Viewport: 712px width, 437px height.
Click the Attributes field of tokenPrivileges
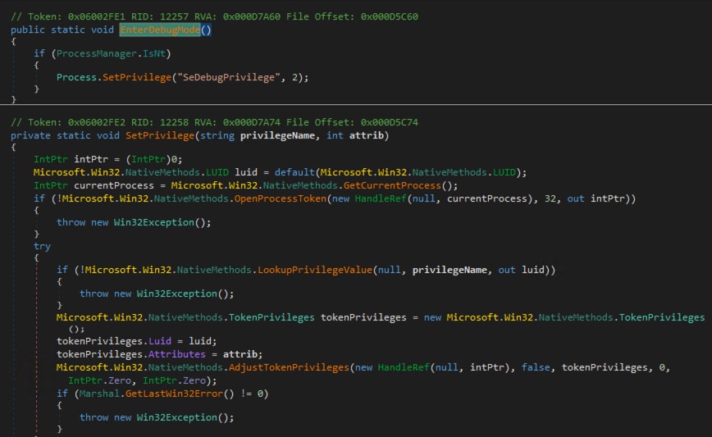point(176,354)
